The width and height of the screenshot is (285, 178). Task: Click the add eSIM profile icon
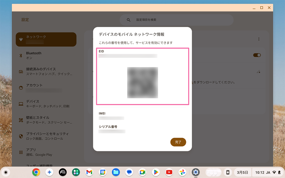[x=258, y=72]
